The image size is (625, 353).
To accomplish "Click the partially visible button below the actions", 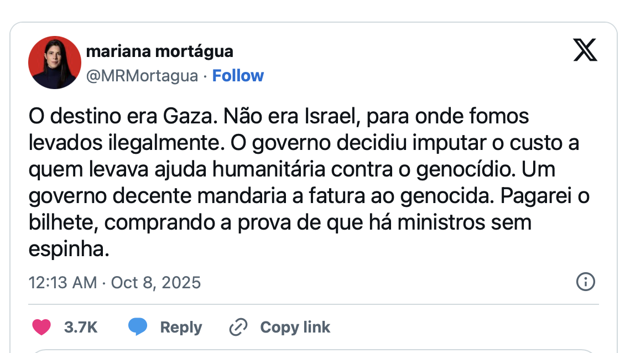I will pos(312,350).
